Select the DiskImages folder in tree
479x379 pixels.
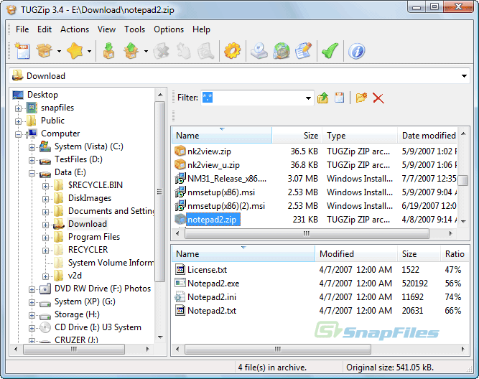[x=90, y=198]
